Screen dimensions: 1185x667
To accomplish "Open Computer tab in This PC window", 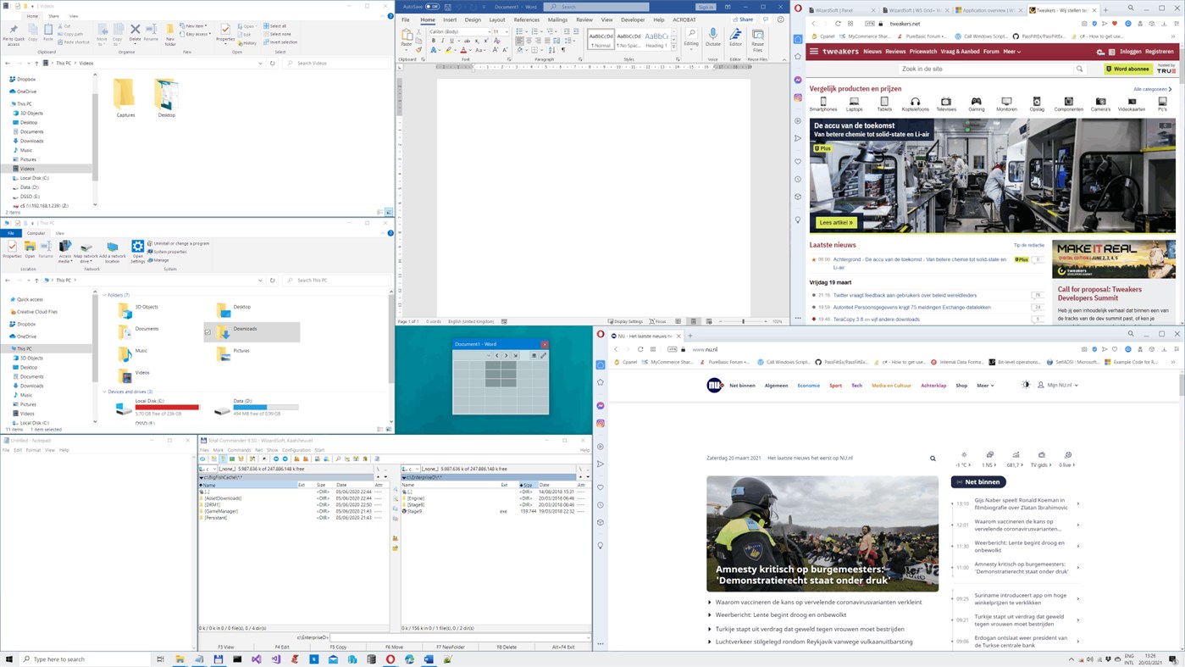I will click(x=36, y=233).
